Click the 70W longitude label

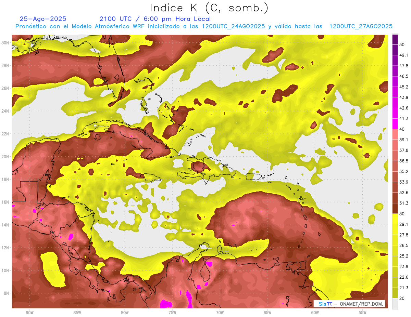click(220, 313)
